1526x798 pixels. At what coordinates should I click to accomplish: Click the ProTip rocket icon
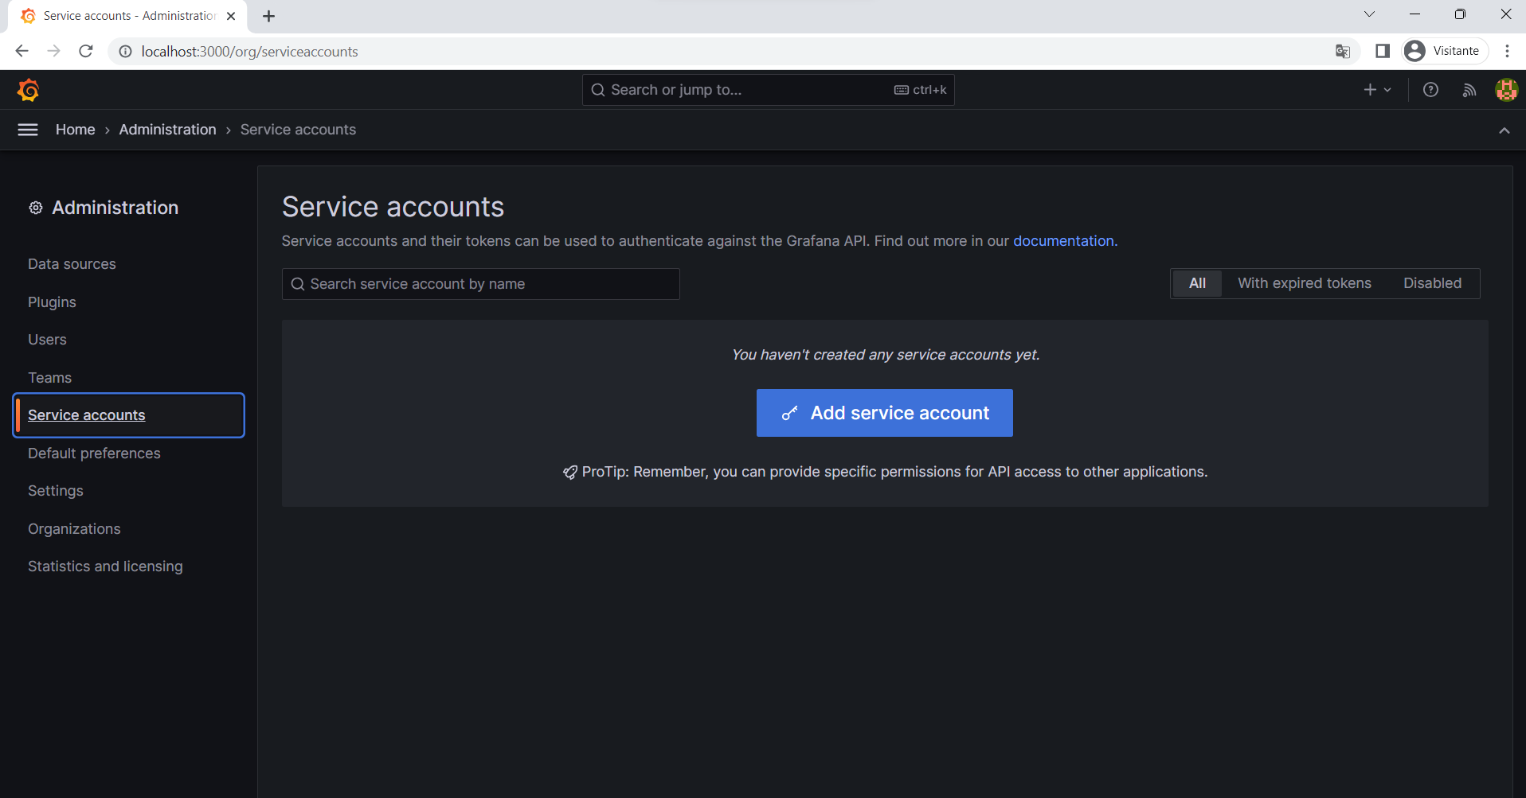click(x=570, y=473)
